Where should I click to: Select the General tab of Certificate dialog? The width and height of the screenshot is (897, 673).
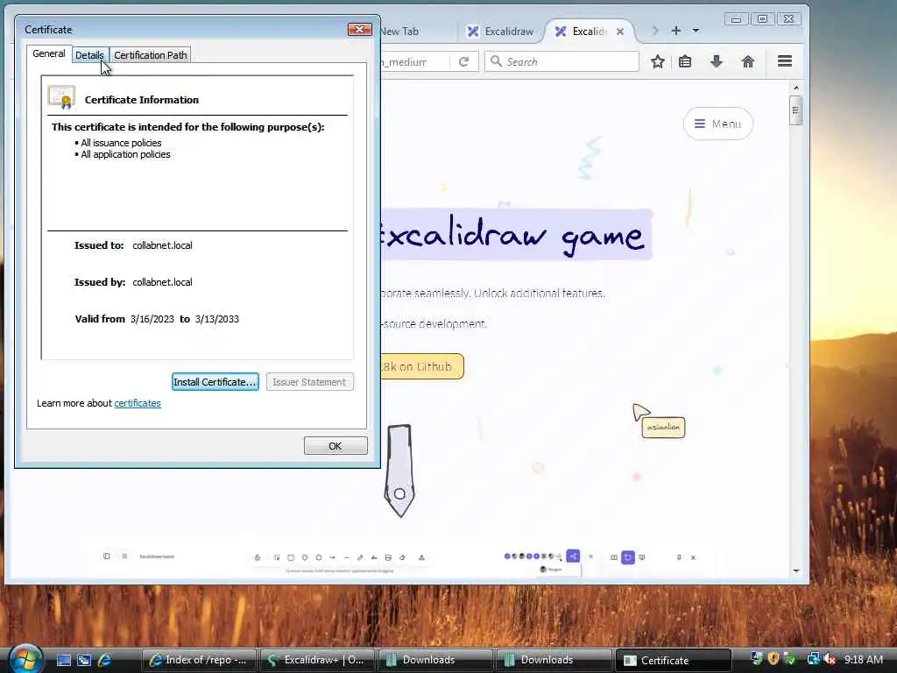49,53
